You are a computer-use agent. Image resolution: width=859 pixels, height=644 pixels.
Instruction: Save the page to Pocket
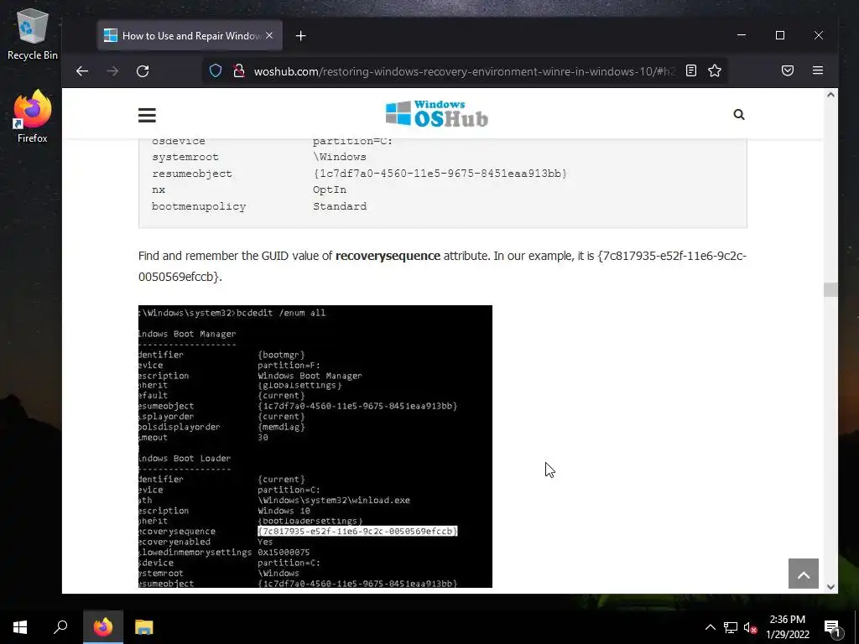pos(787,70)
